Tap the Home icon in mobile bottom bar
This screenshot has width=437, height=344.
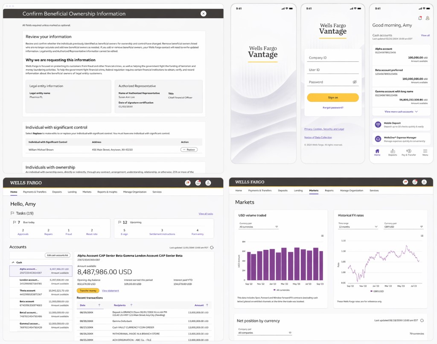click(377, 152)
